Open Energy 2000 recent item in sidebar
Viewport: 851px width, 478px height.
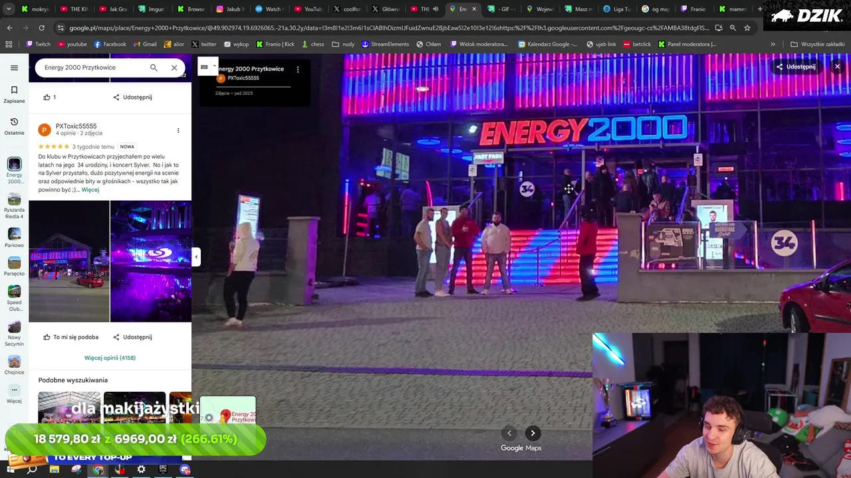click(14, 171)
